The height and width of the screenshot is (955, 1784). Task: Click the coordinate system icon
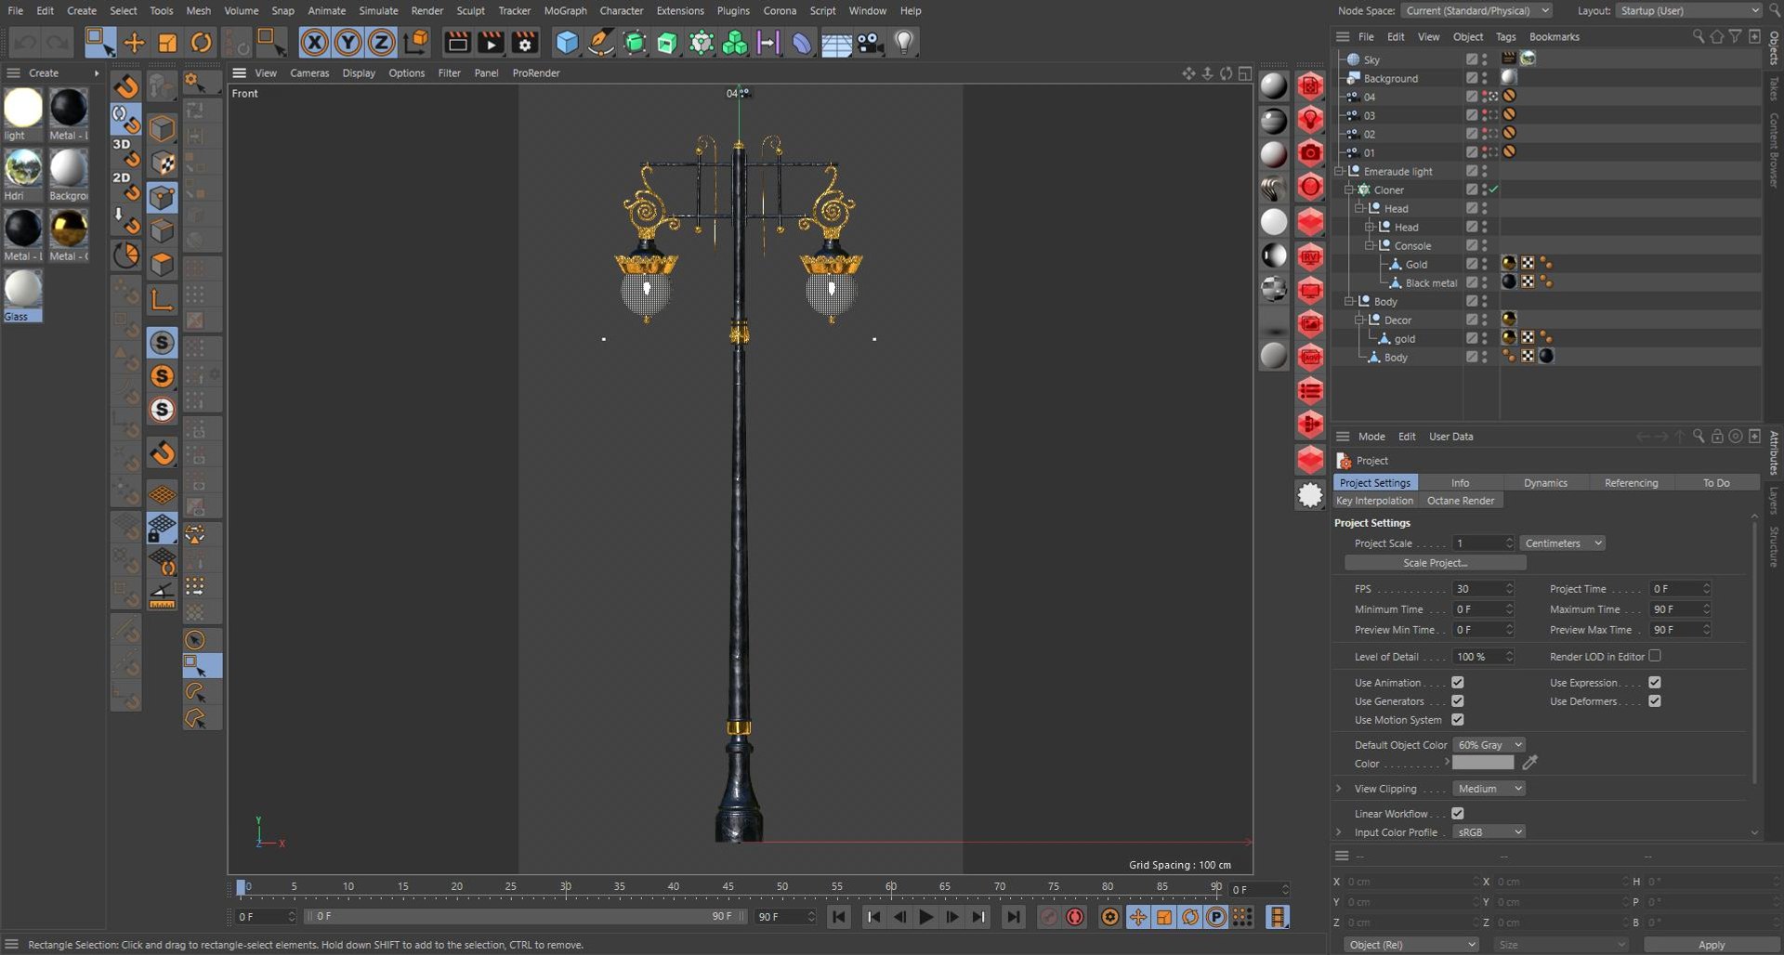(417, 42)
